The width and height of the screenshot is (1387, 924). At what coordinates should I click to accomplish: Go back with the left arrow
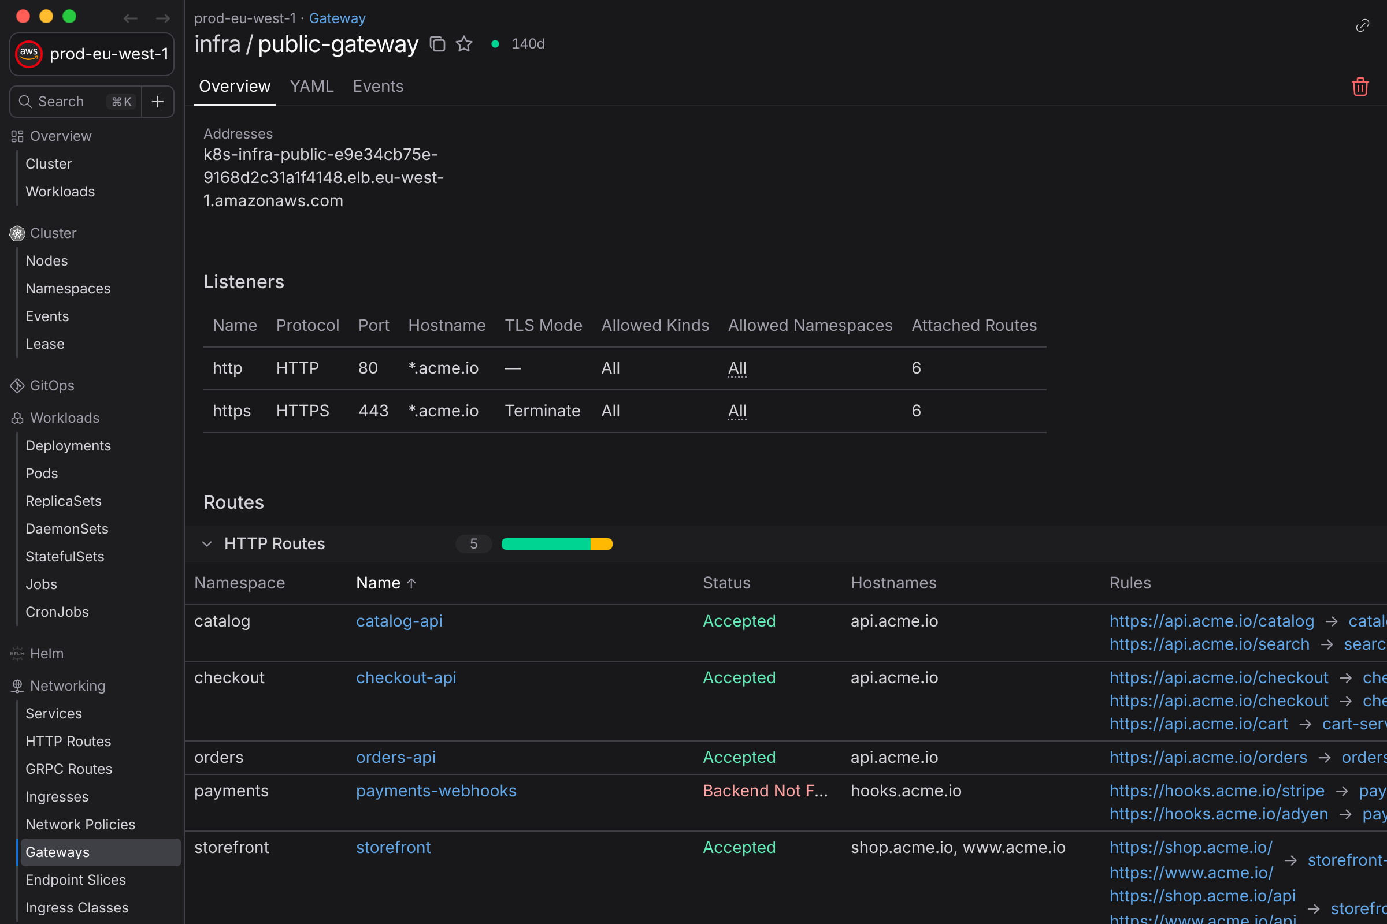point(131,18)
